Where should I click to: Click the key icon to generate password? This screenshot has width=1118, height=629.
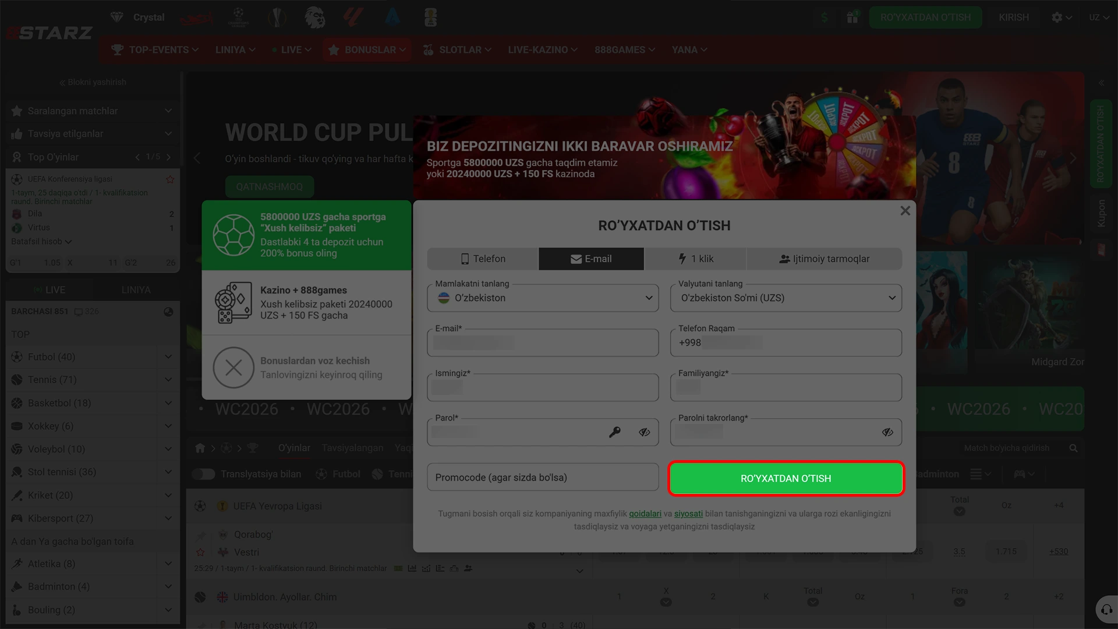tap(615, 432)
